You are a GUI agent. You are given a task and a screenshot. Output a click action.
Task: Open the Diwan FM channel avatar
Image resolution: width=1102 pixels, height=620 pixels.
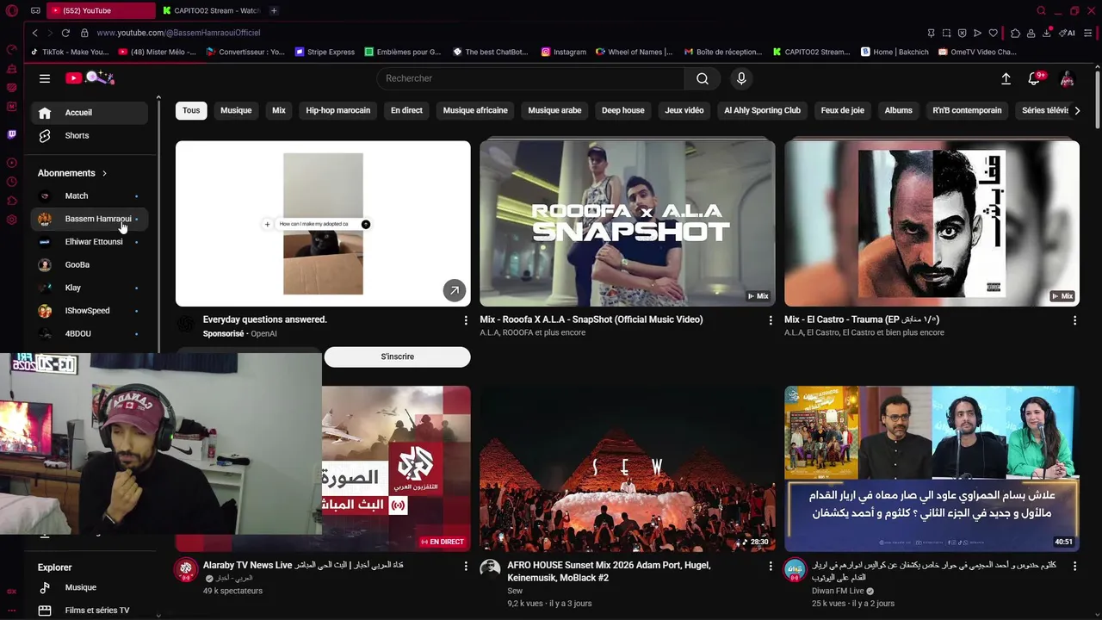coord(795,569)
